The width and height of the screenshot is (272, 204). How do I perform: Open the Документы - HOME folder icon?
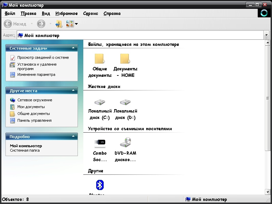125,58
